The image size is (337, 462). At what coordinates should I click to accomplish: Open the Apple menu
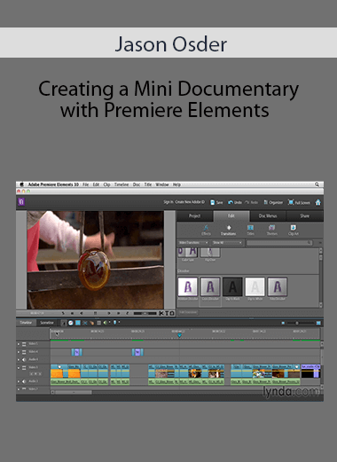pos(21,184)
